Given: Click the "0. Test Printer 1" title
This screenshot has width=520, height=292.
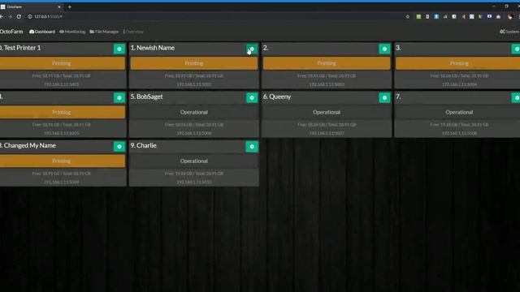Looking at the screenshot, I should (20, 48).
